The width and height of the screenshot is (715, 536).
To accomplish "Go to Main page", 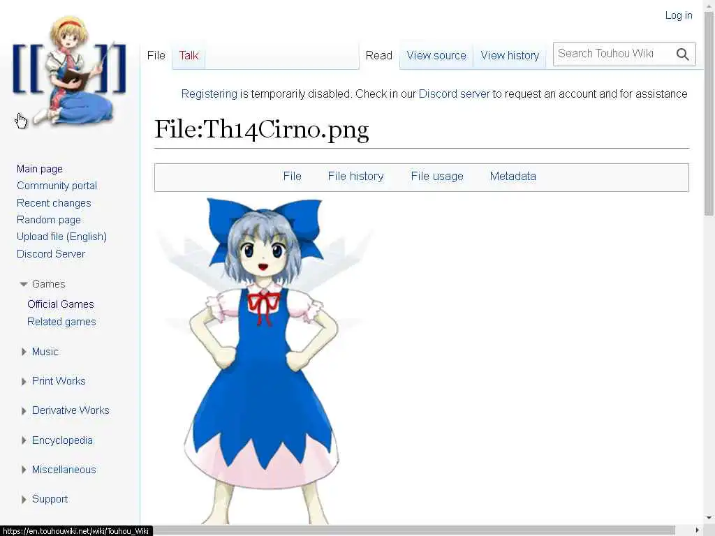I will point(40,169).
